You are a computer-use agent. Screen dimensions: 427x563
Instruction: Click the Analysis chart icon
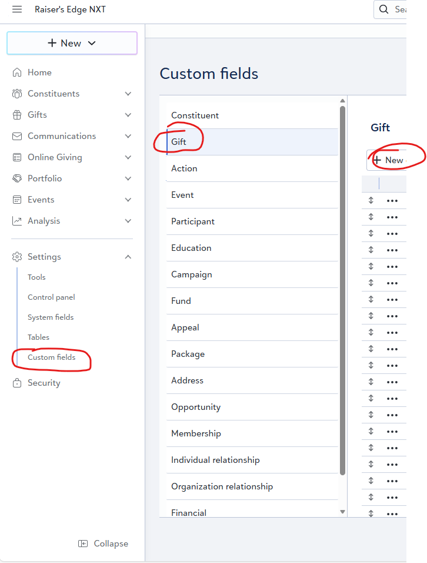pos(17,221)
